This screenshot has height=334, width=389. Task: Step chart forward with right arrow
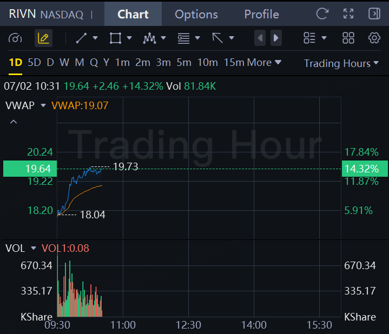coord(276,38)
